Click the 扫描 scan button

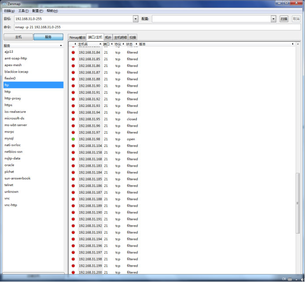284,19
